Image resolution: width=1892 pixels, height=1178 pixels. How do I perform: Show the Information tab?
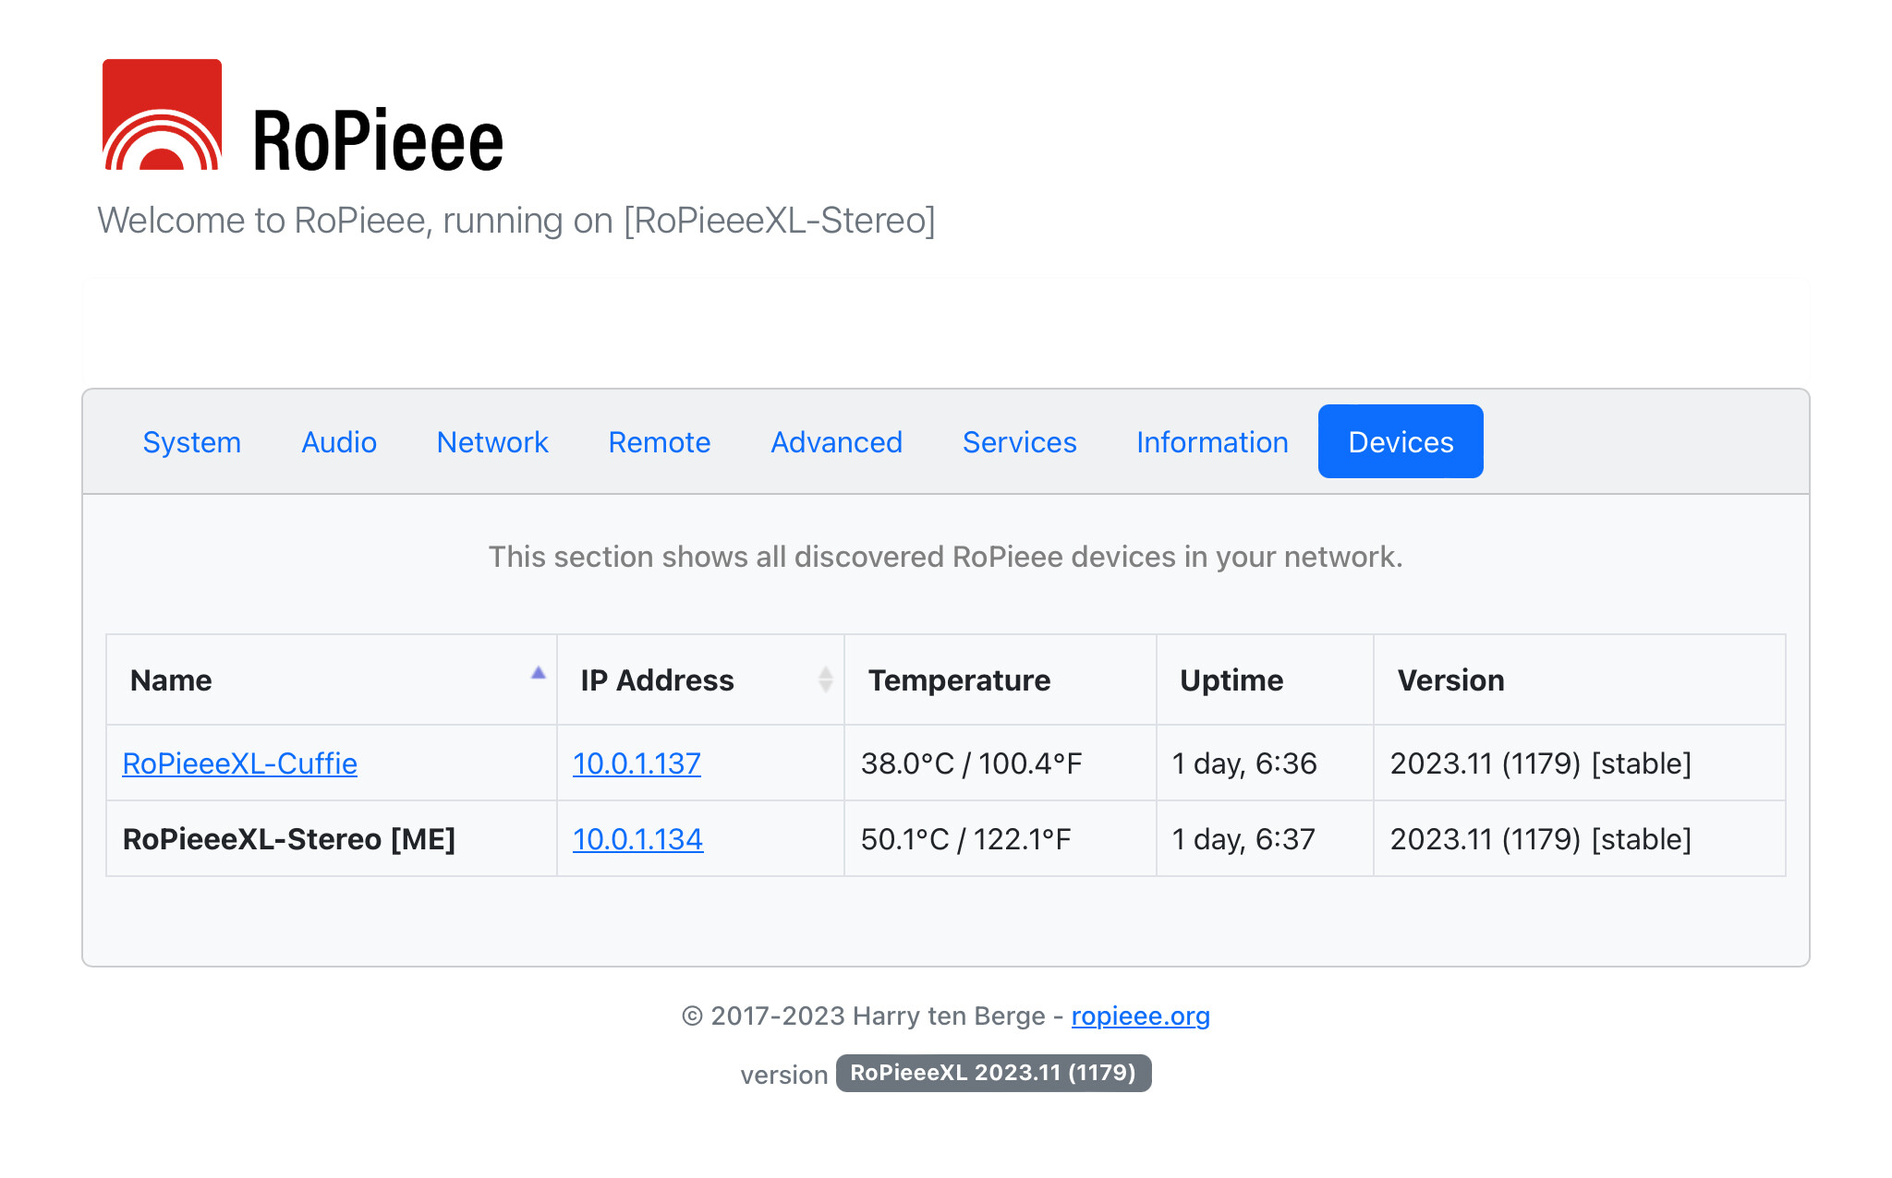click(1212, 442)
